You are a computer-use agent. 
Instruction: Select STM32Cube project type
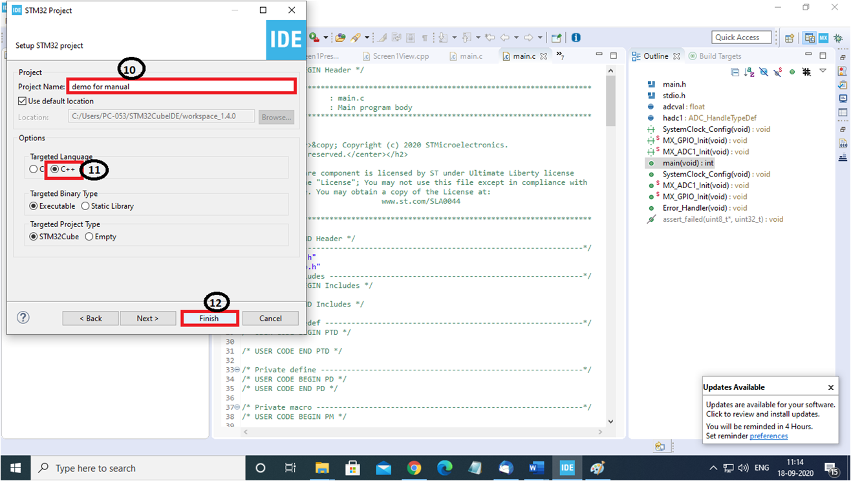click(34, 237)
